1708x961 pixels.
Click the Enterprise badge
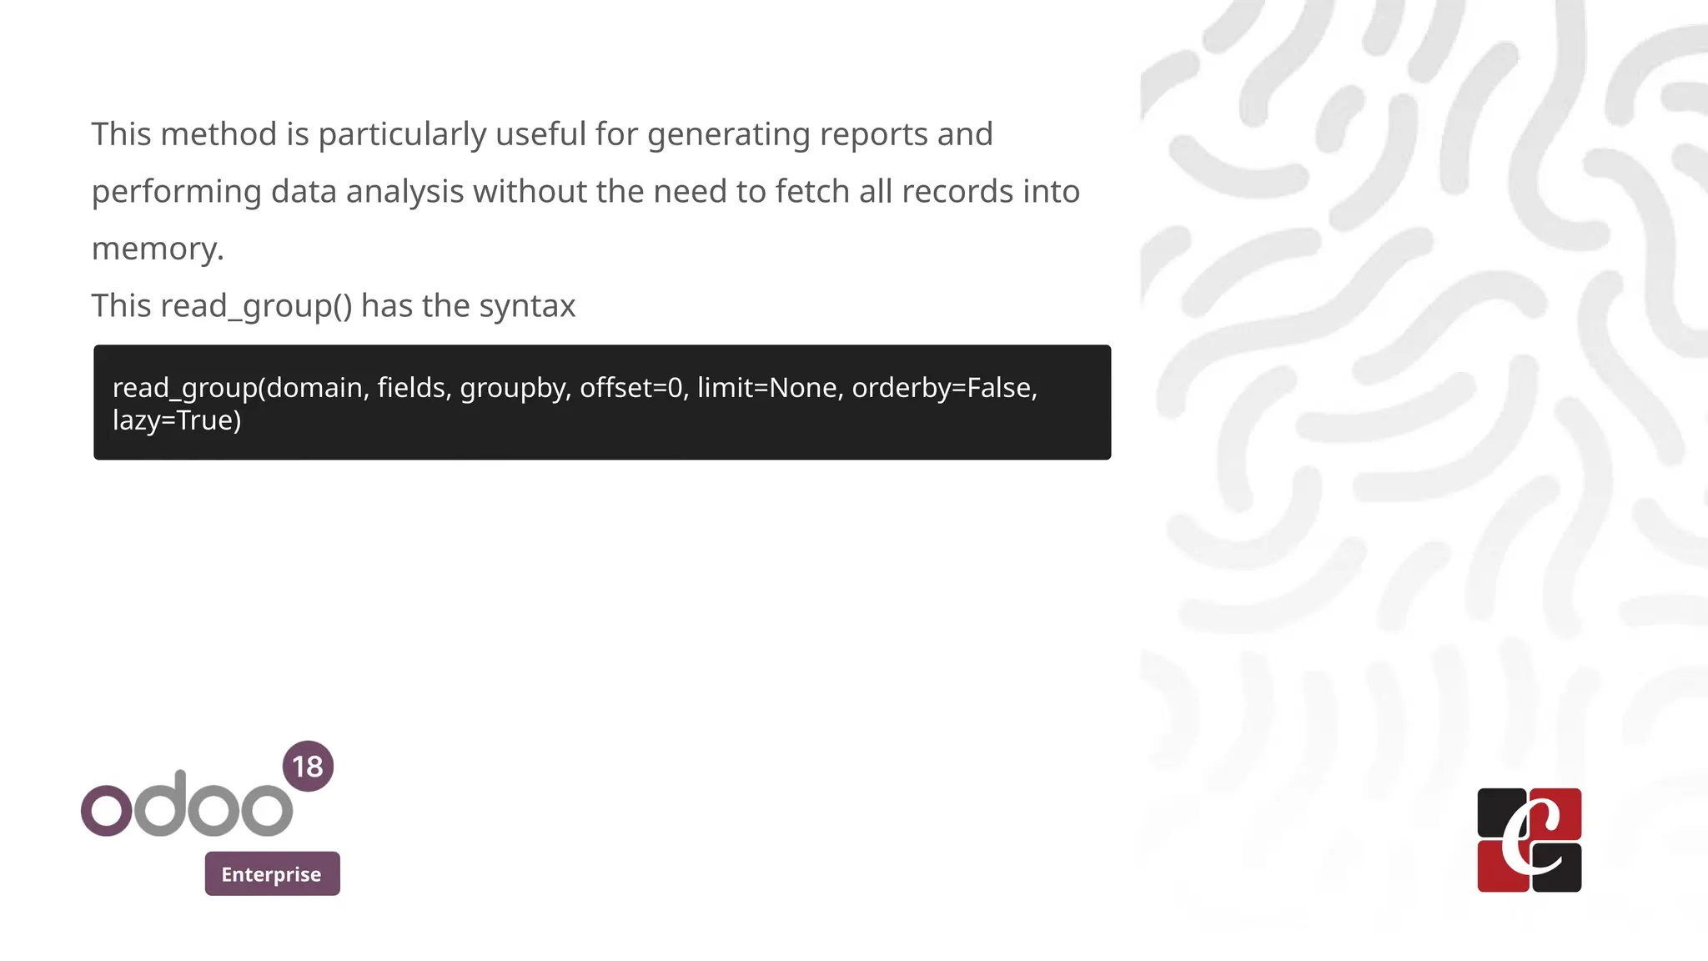coord(272,873)
